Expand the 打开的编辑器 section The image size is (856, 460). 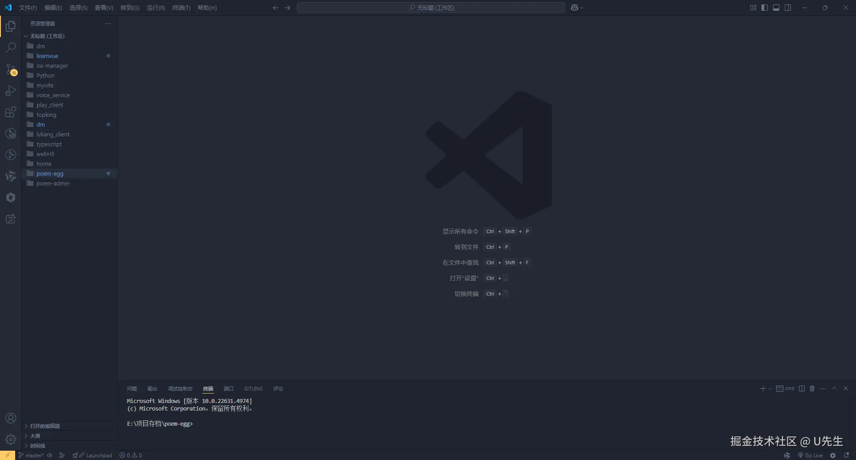point(70,426)
